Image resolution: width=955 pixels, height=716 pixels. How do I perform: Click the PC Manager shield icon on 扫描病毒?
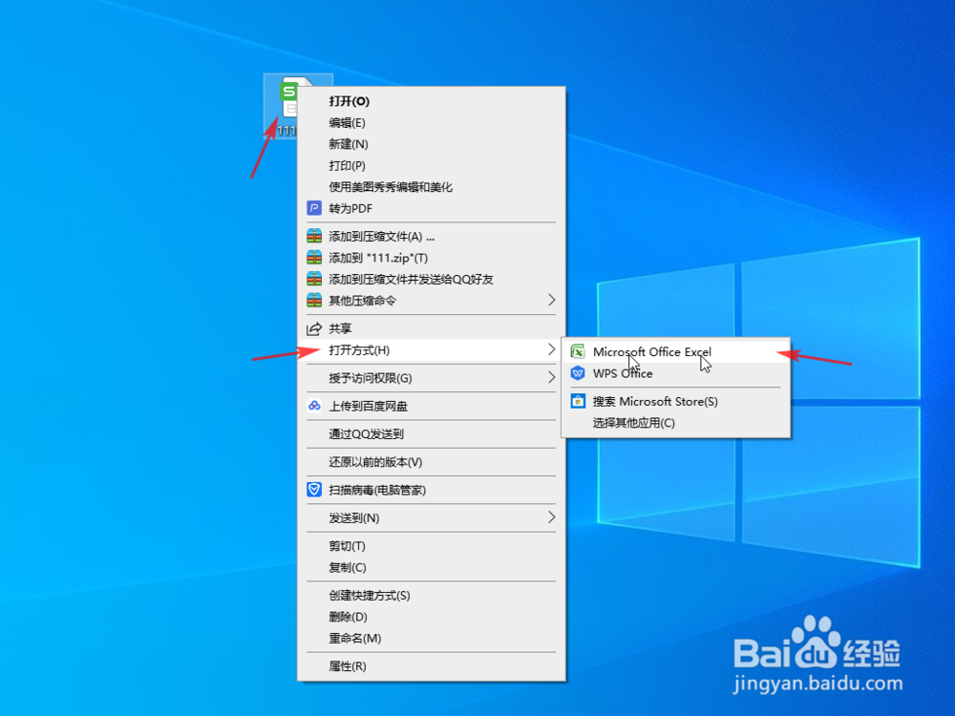coord(315,489)
